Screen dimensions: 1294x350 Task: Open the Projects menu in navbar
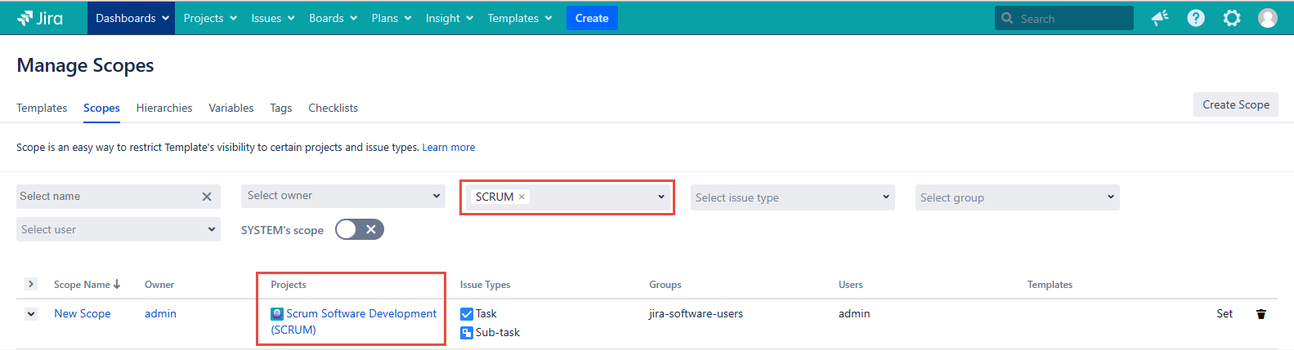coord(210,18)
